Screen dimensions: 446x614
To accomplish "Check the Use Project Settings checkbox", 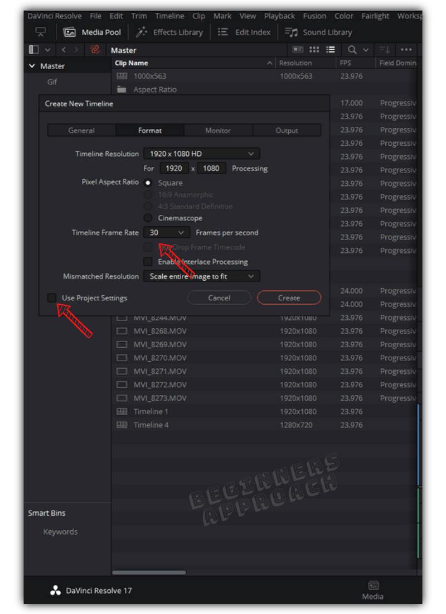I will (52, 298).
